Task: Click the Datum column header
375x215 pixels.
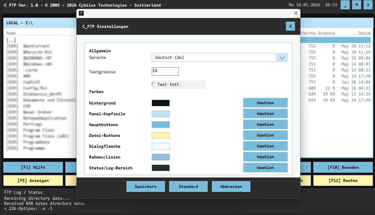Action: point(364,33)
